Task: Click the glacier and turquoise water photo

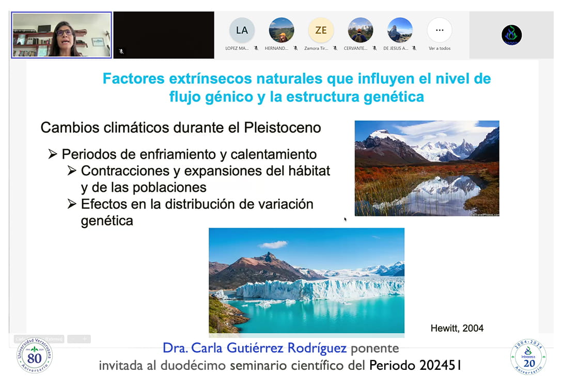Action: click(x=306, y=280)
